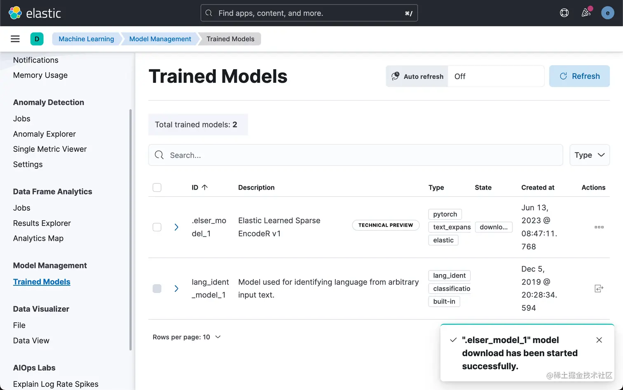Open Anomaly Explorer page
623x390 pixels.
tap(44, 134)
